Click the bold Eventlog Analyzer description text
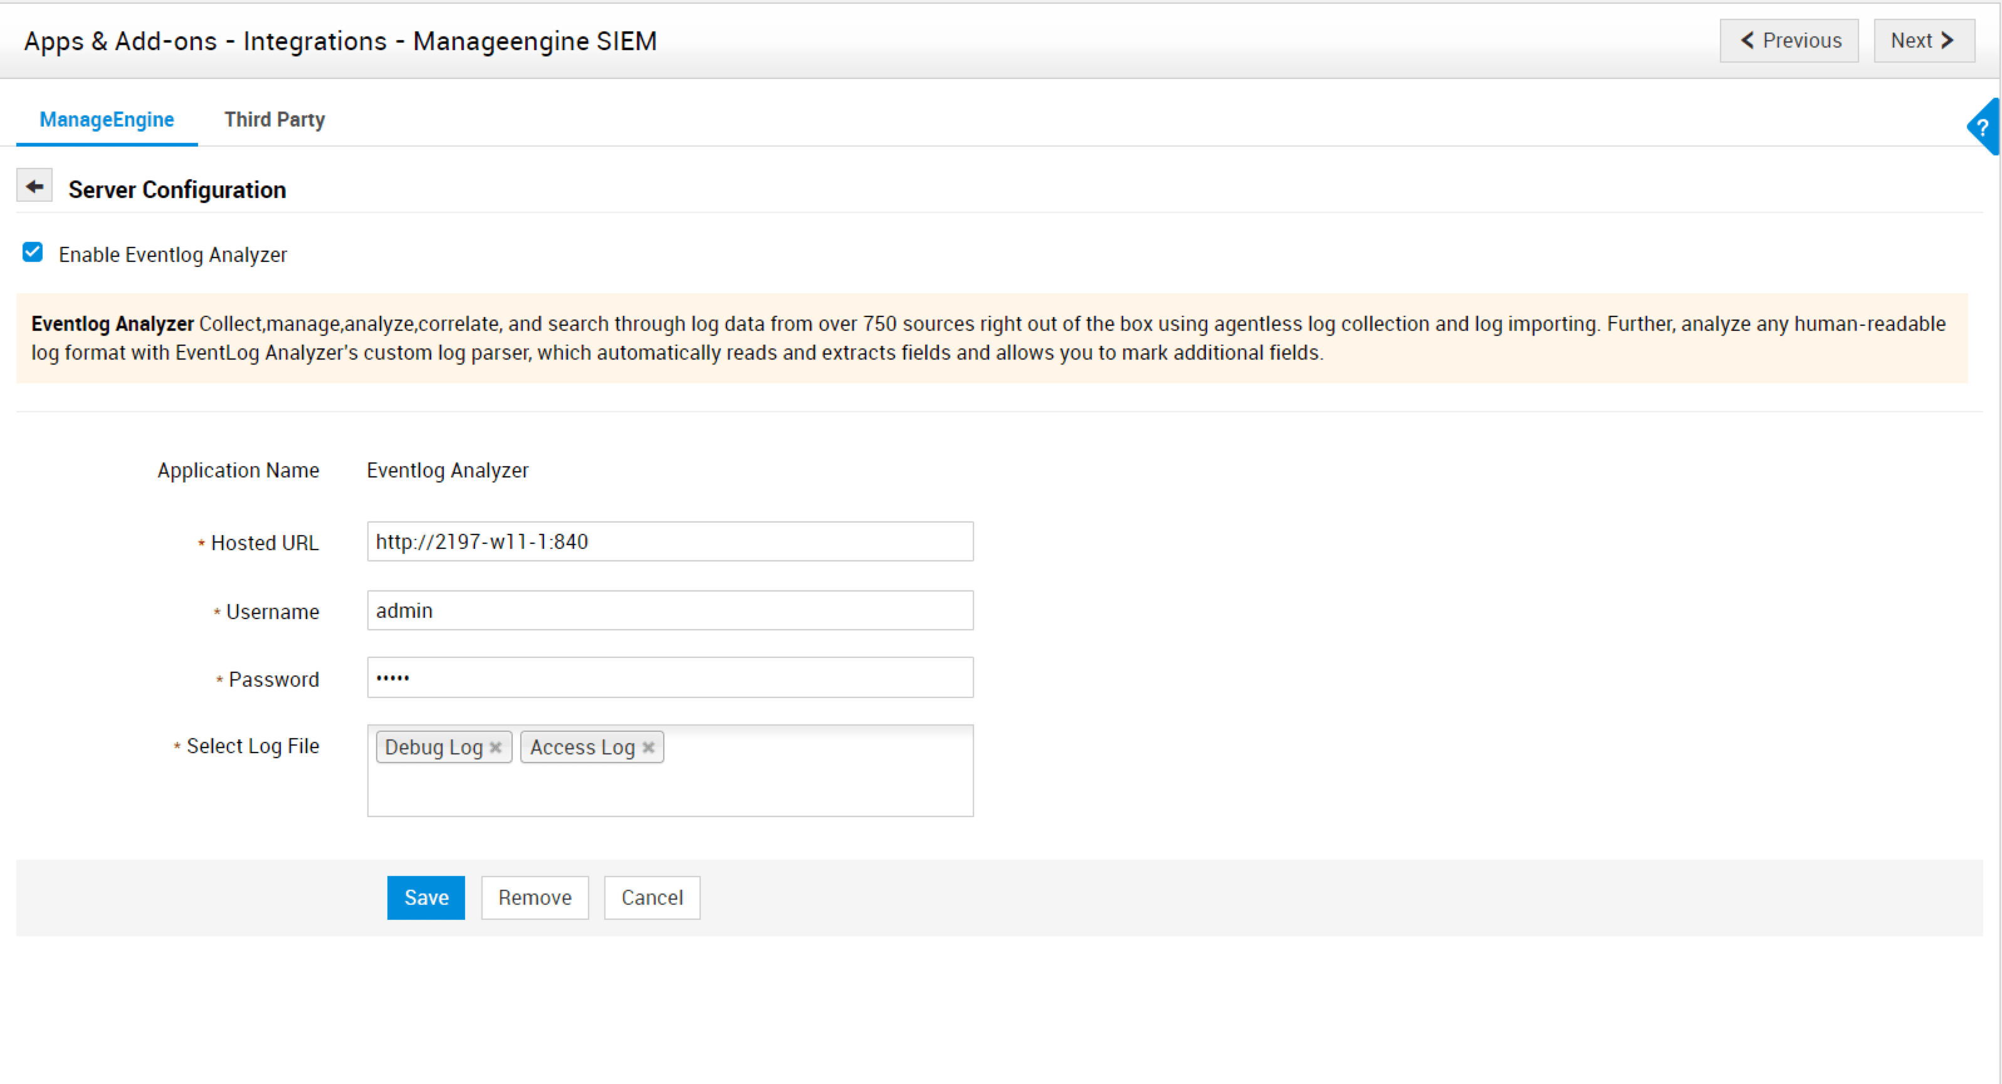 pos(113,323)
